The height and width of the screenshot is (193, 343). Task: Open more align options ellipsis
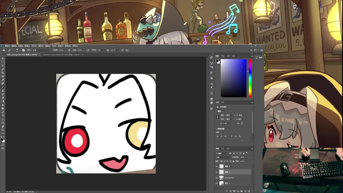(x=242, y=140)
